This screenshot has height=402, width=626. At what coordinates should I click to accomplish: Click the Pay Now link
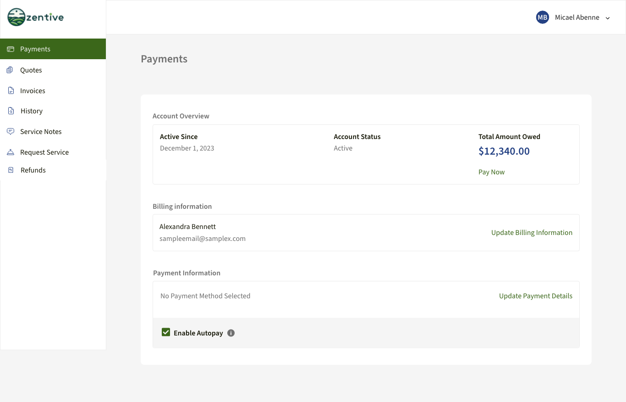[491, 172]
